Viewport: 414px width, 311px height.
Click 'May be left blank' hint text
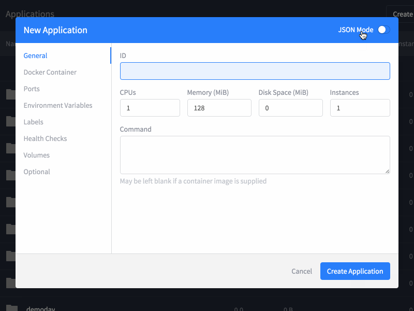click(x=193, y=181)
